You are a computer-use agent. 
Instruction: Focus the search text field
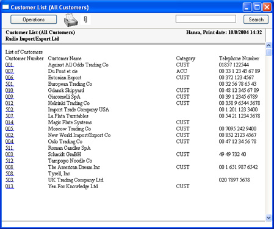pos(206,19)
